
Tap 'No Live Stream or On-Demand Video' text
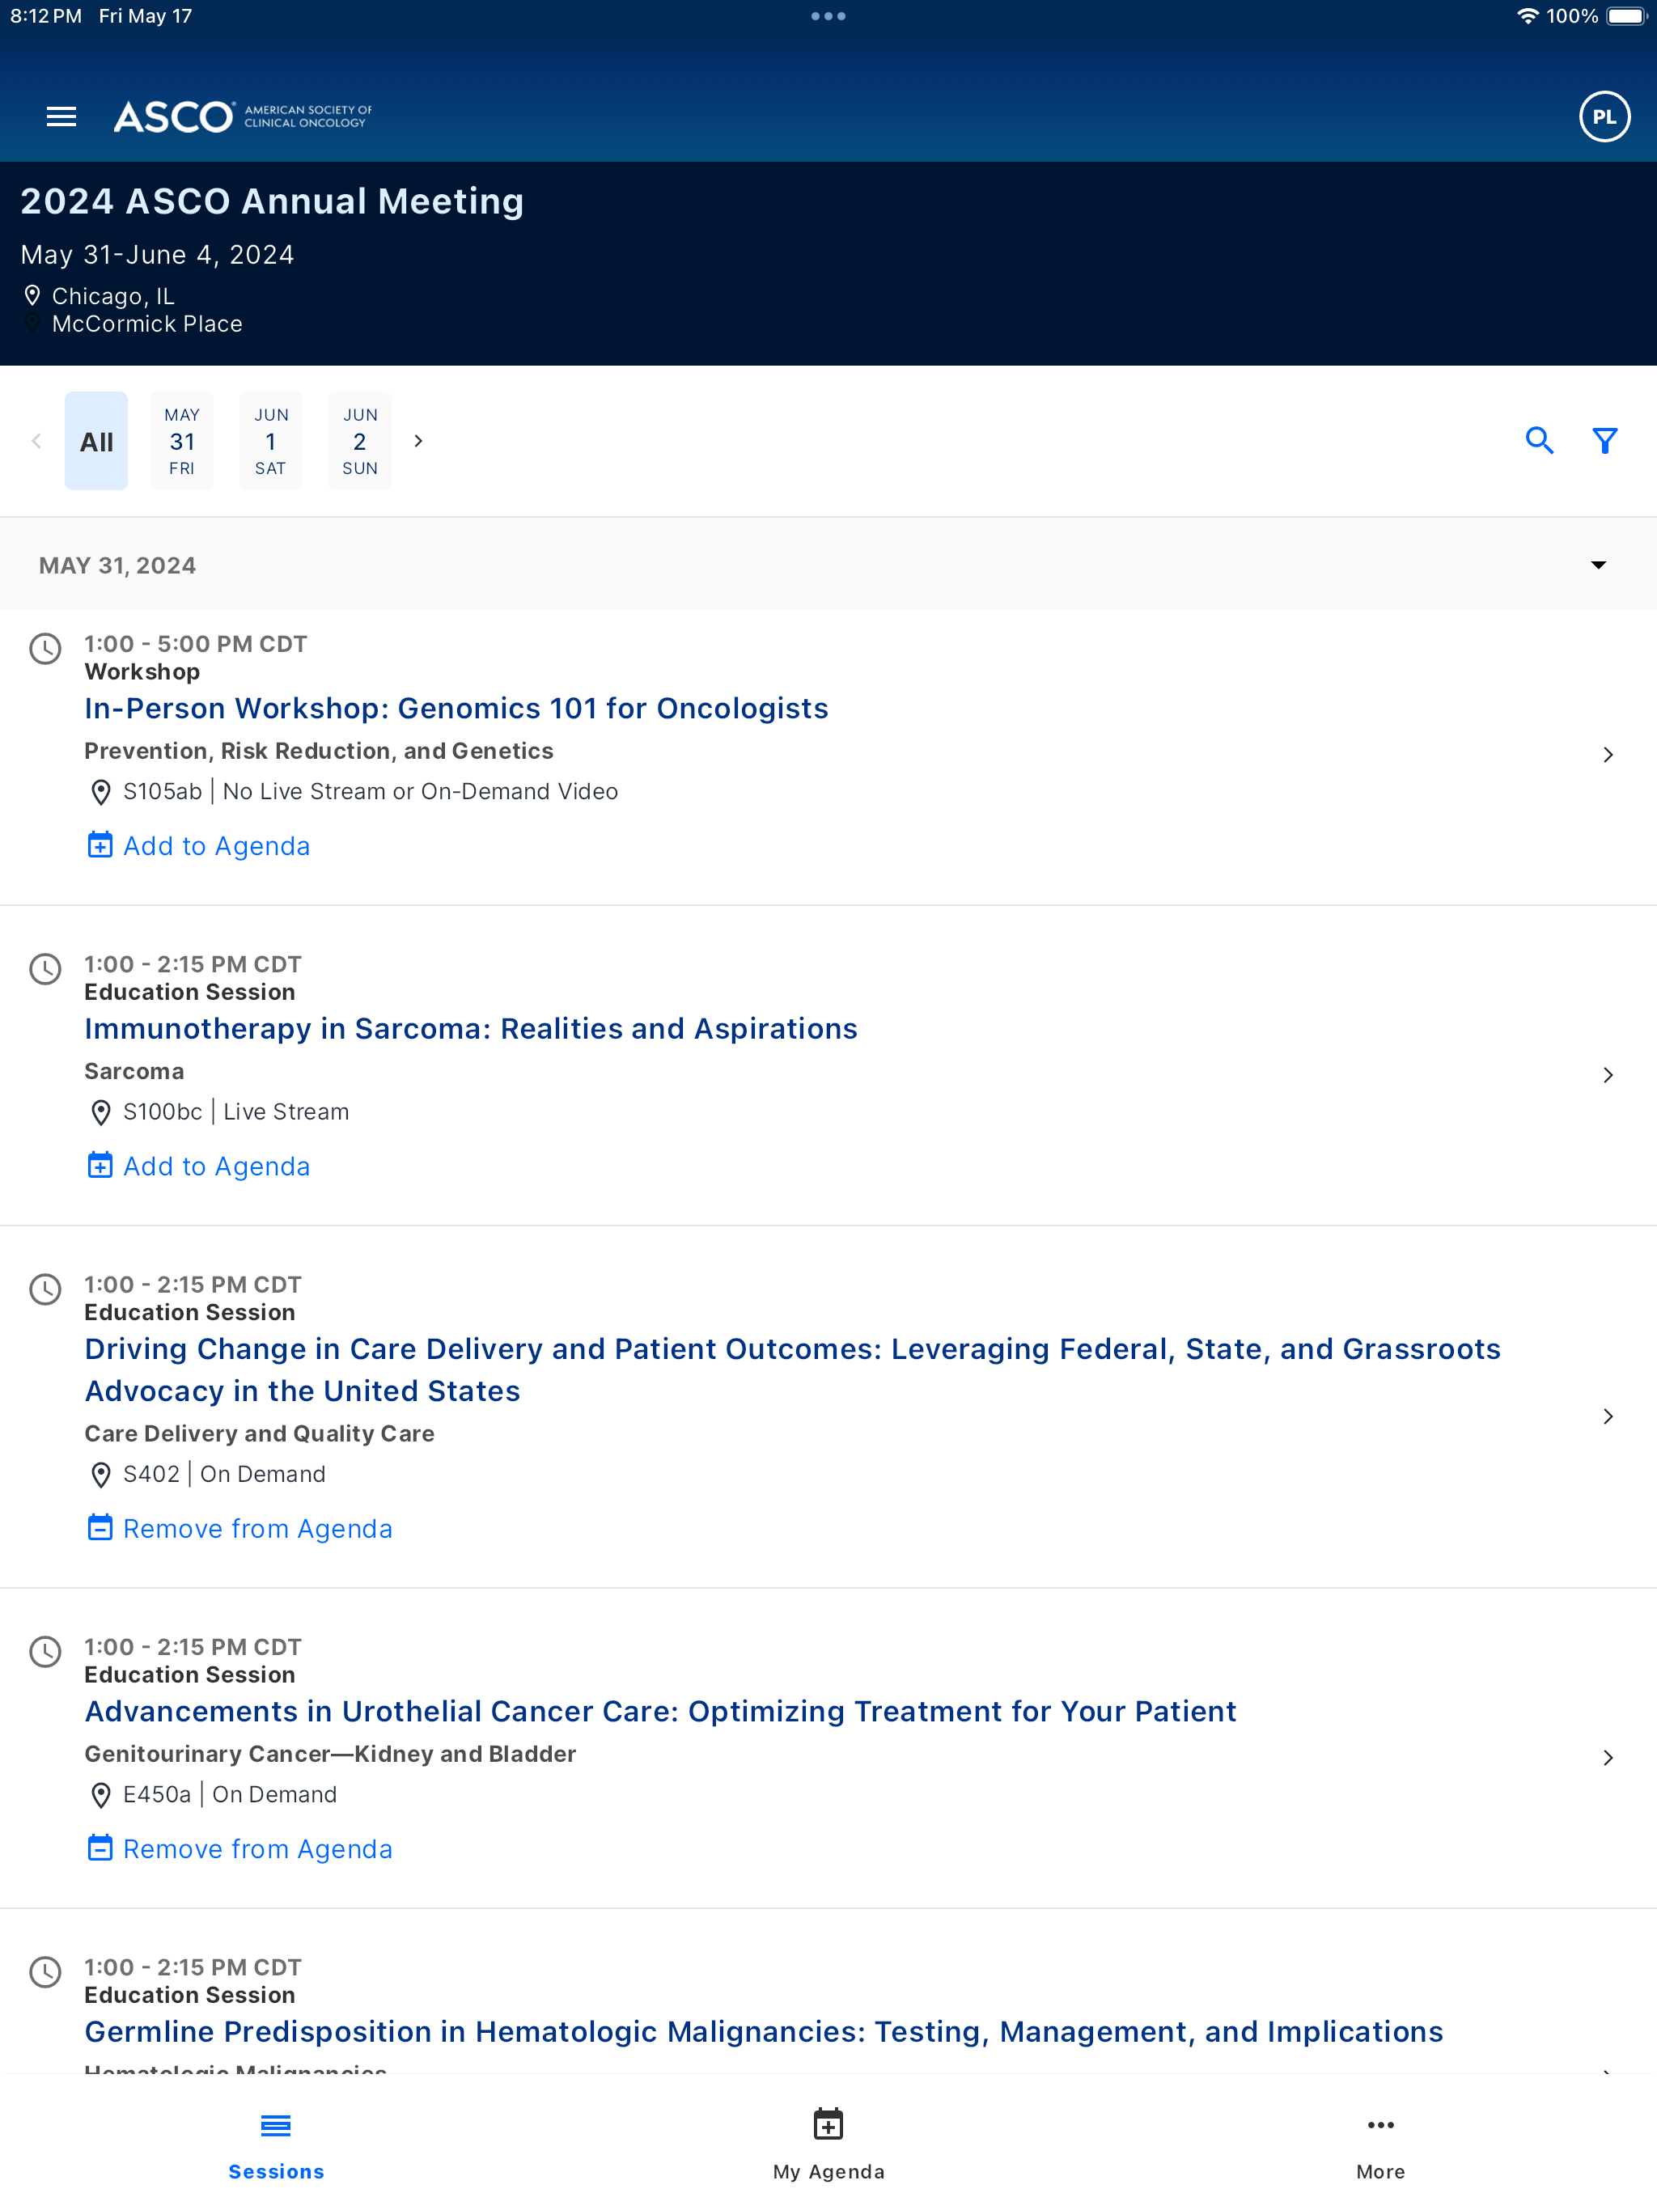coord(421,791)
